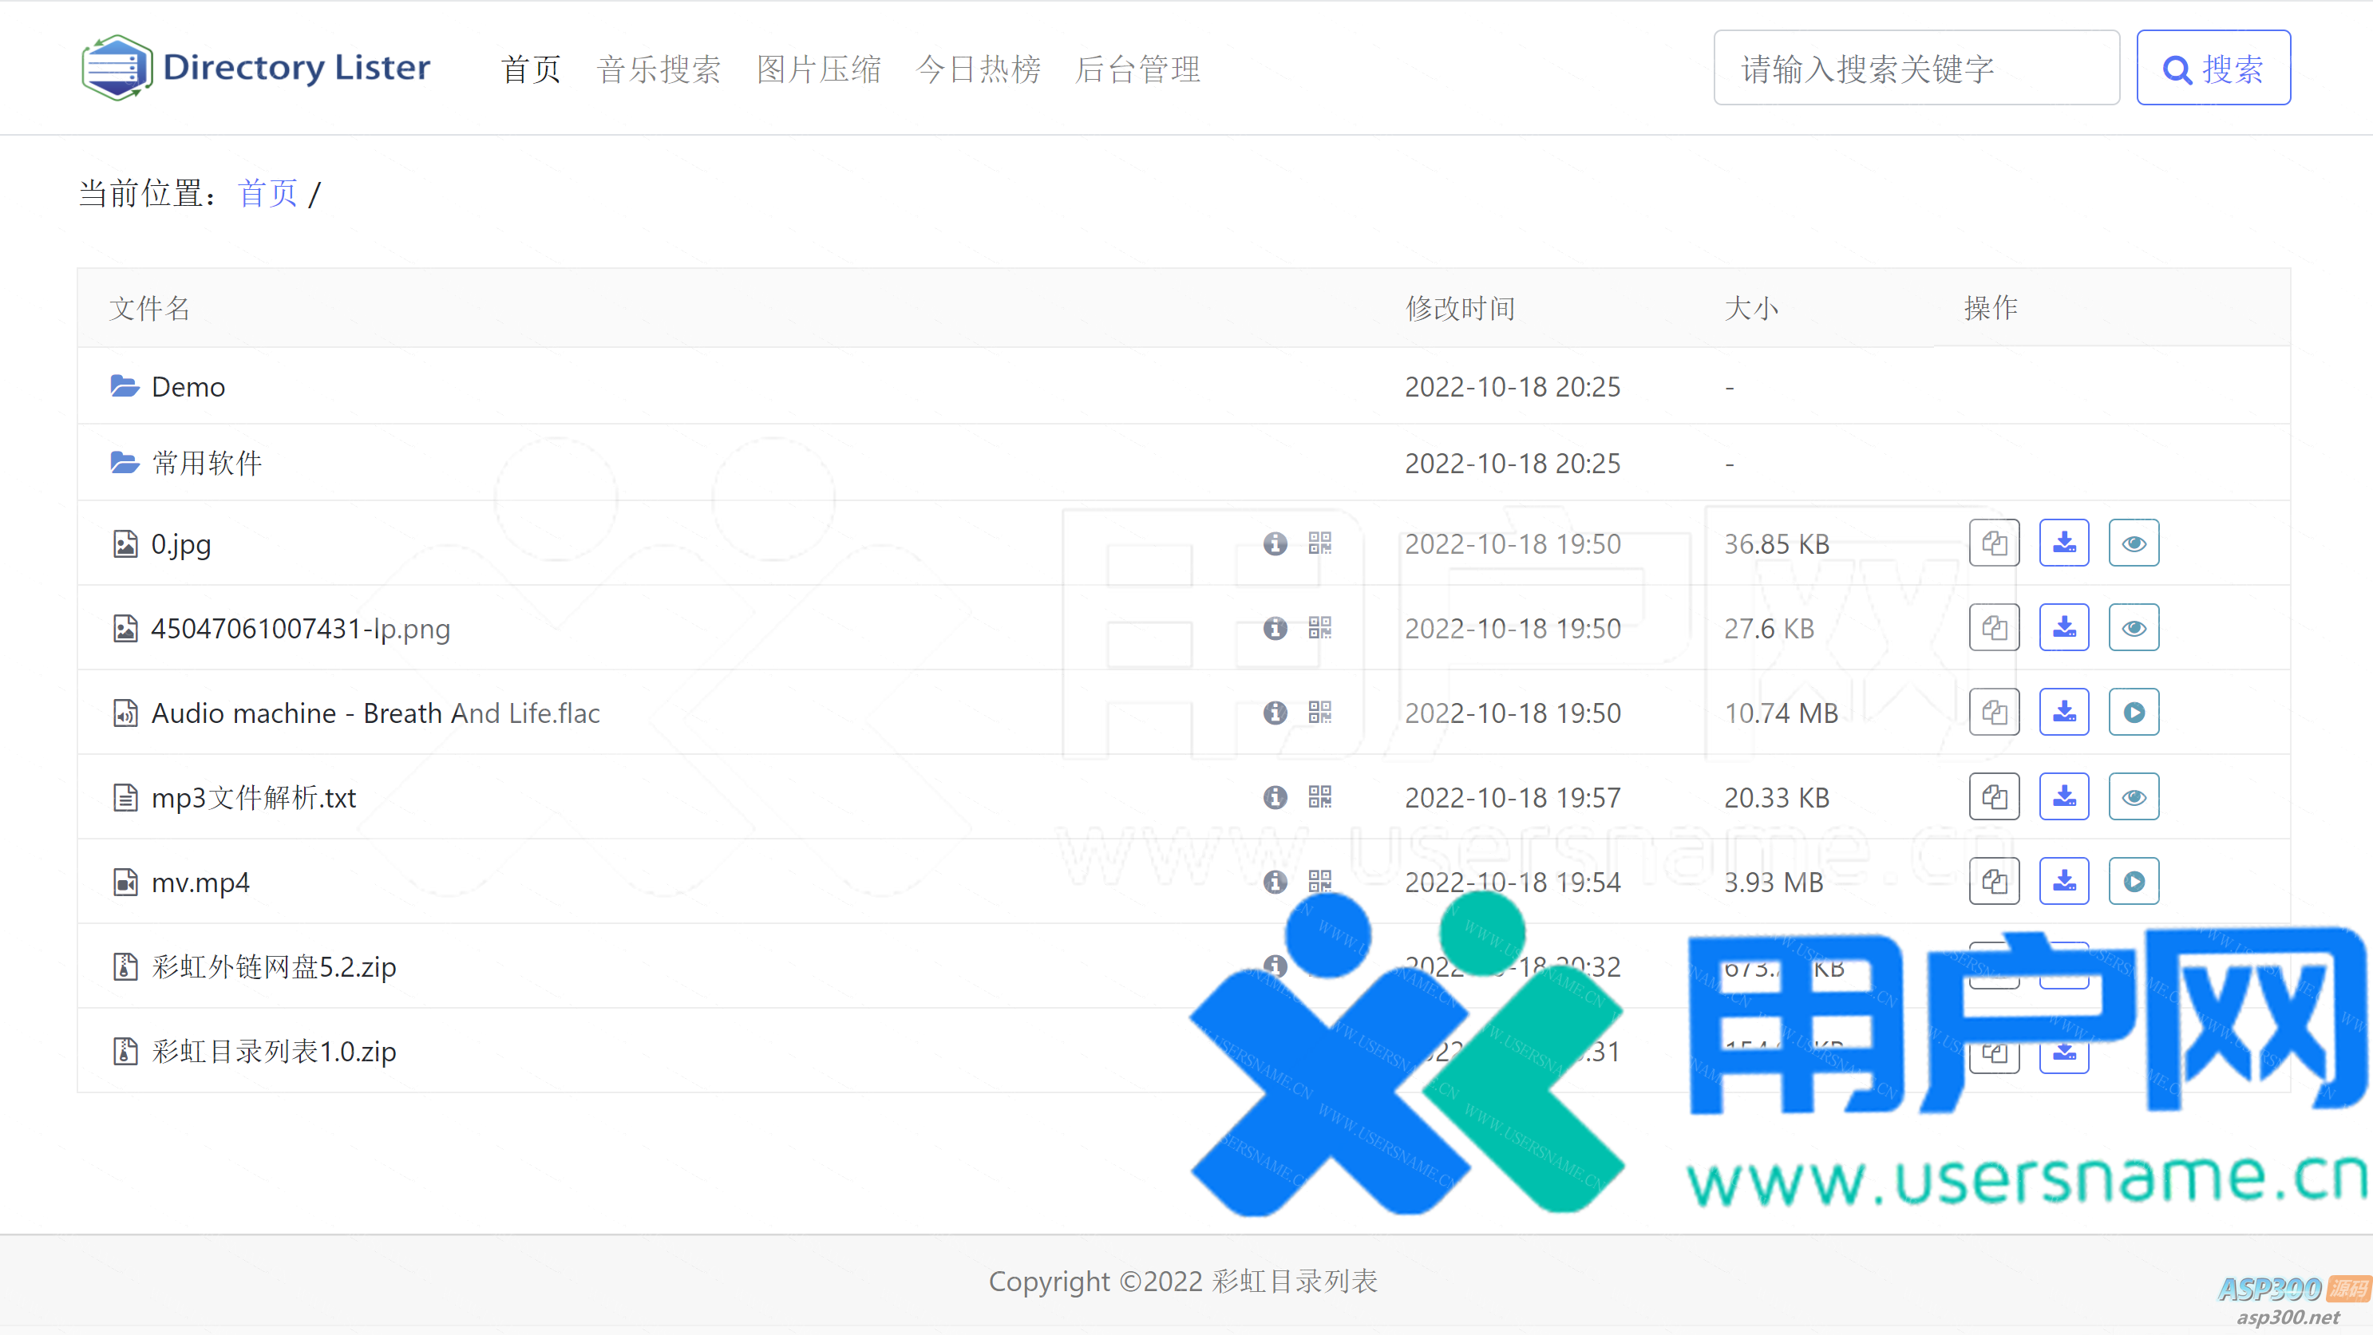Preview mp3文件解析.txt with eye icon
This screenshot has width=2373, height=1335.
[2134, 797]
